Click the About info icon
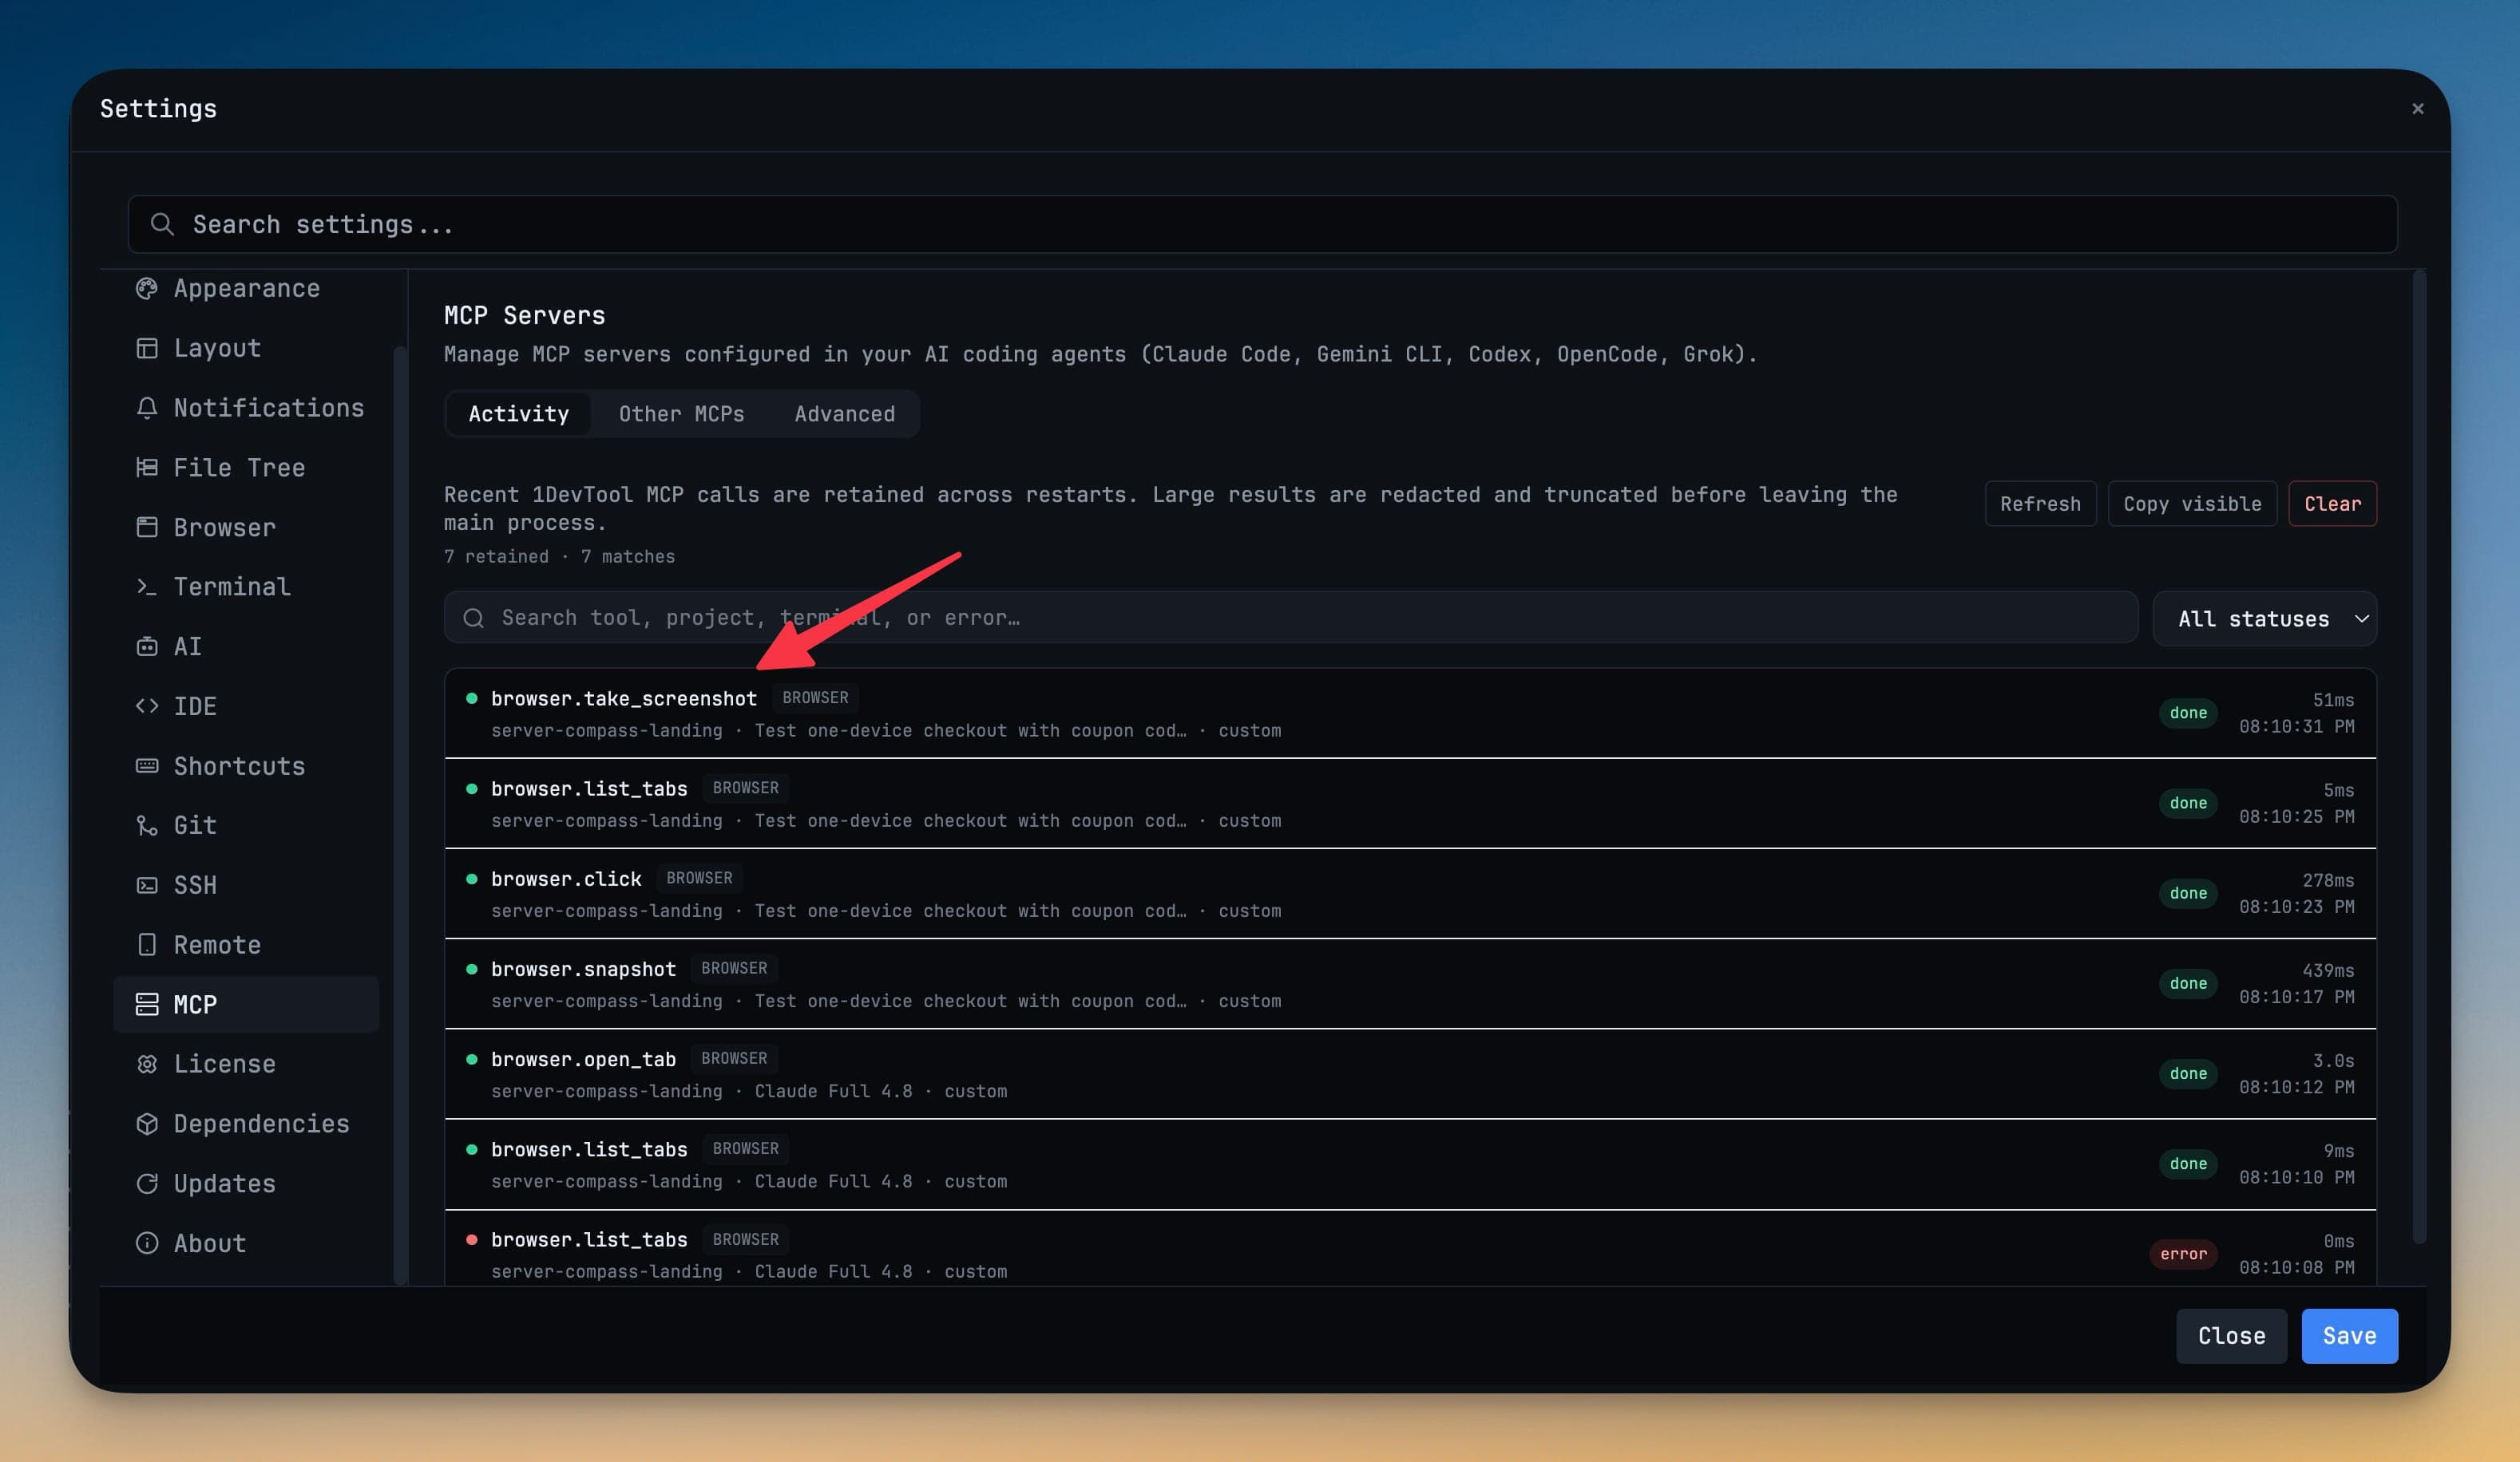This screenshot has height=1462, width=2520. [147, 1243]
